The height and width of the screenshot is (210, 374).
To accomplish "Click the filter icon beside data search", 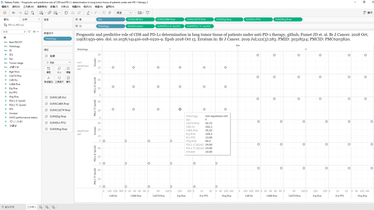I will (29, 32).
